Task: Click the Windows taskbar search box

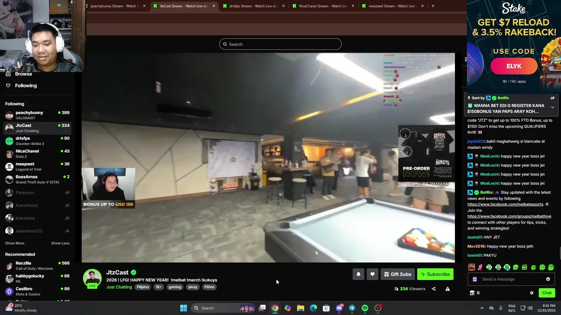Action: 224,308
